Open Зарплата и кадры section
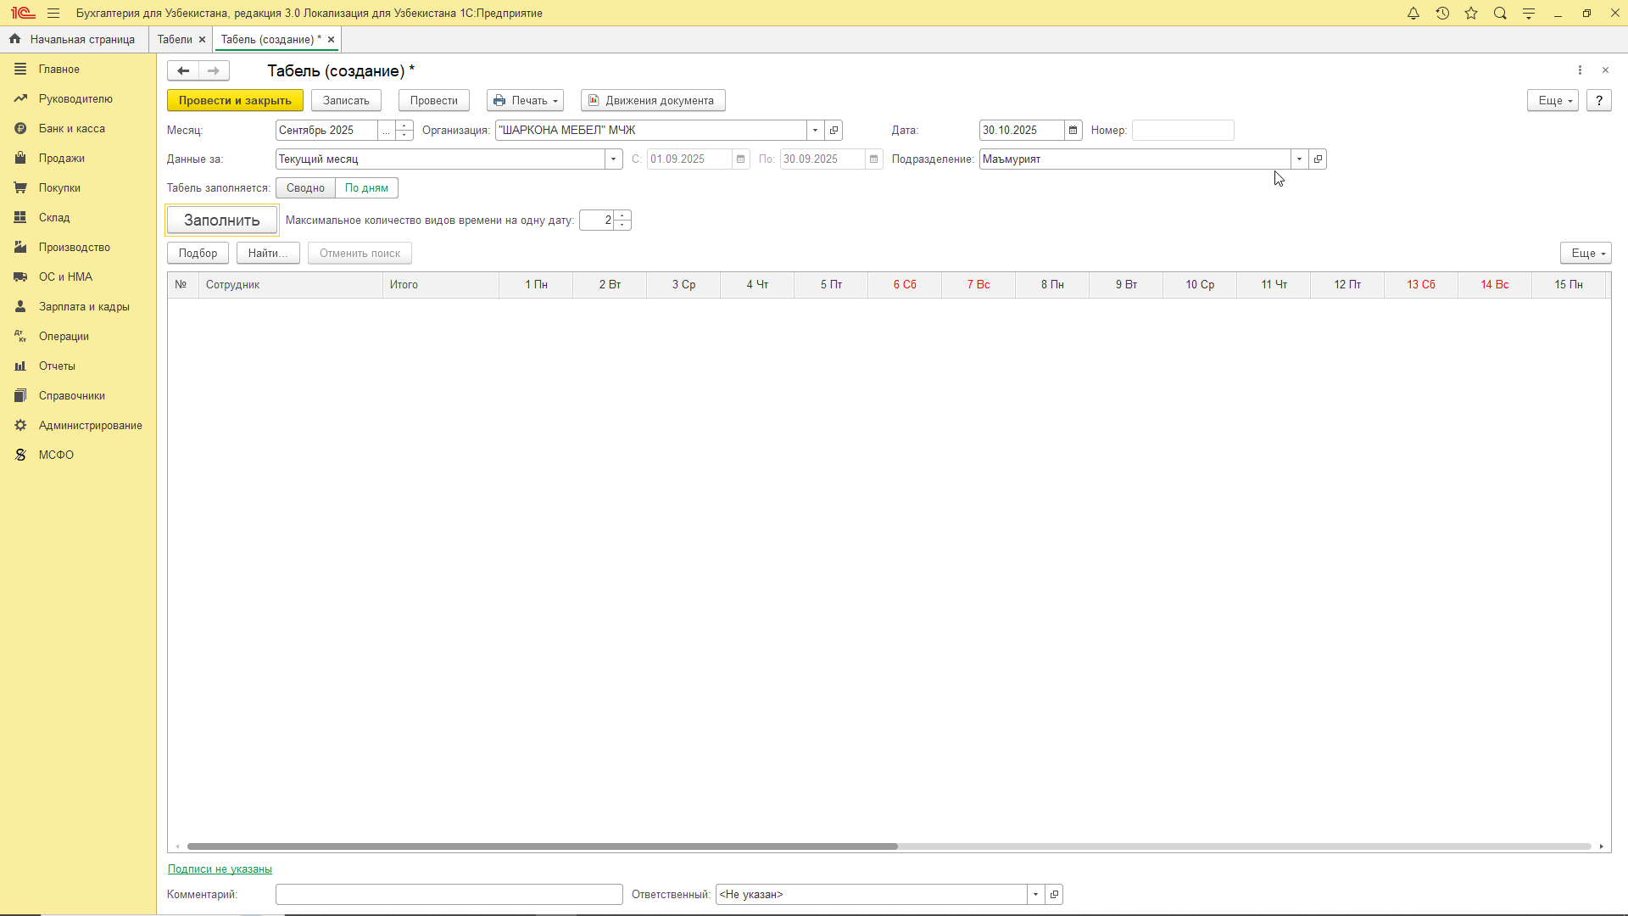 (83, 307)
